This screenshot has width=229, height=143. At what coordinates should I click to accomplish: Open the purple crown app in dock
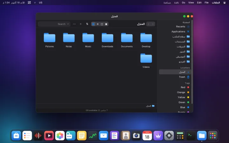coord(158,136)
